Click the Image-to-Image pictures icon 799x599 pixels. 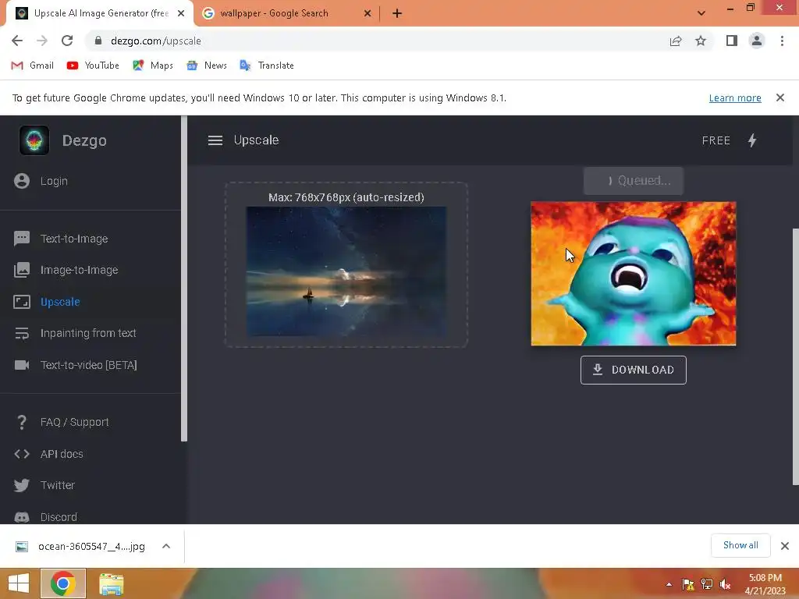(x=22, y=270)
